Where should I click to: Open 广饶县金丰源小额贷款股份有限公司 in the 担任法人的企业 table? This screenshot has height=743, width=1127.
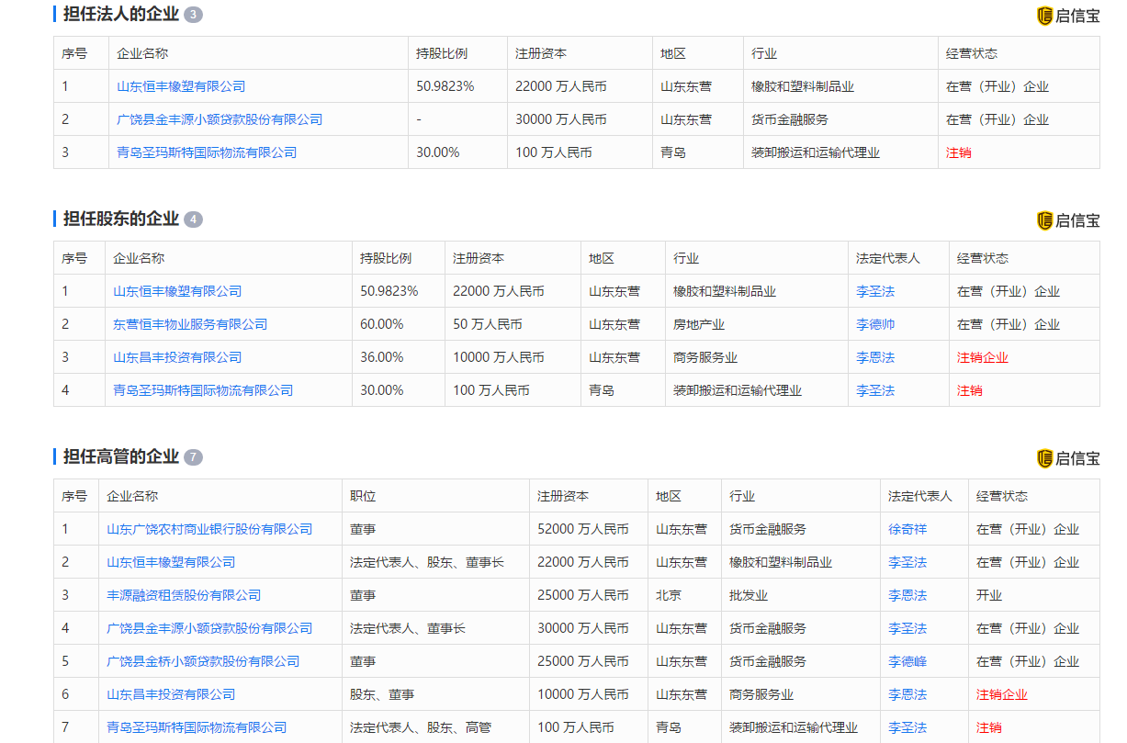tap(220, 119)
